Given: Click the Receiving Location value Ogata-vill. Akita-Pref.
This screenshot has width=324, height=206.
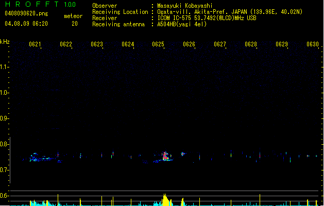Looking at the screenshot, I should (193, 12).
